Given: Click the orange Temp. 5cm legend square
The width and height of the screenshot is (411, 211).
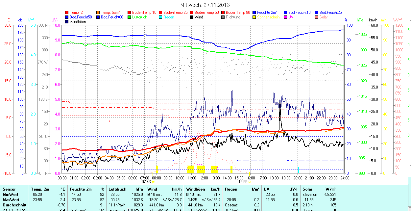Looking at the screenshot, I should pos(98,13).
